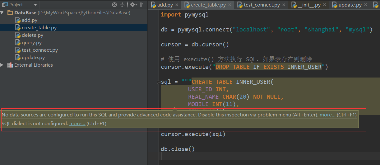Collapse the DataBase folder node
The image size is (380, 165).
click(2, 13)
